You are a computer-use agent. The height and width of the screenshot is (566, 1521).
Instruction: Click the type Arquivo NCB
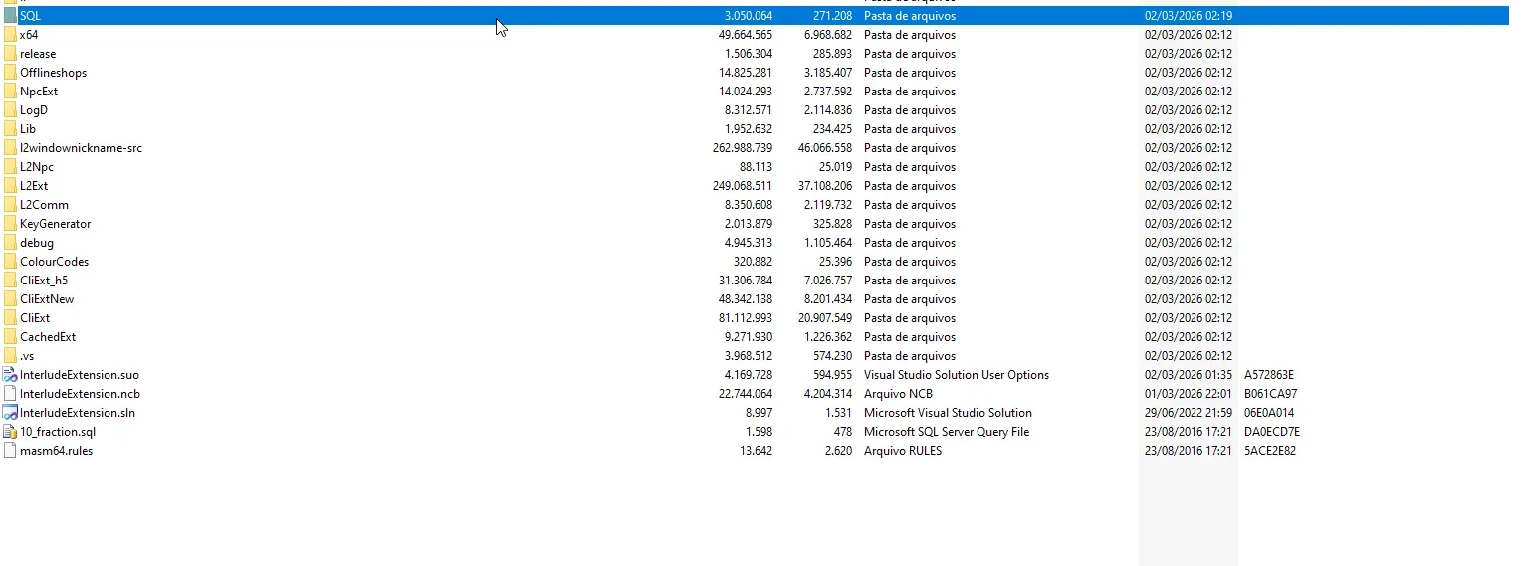click(898, 394)
